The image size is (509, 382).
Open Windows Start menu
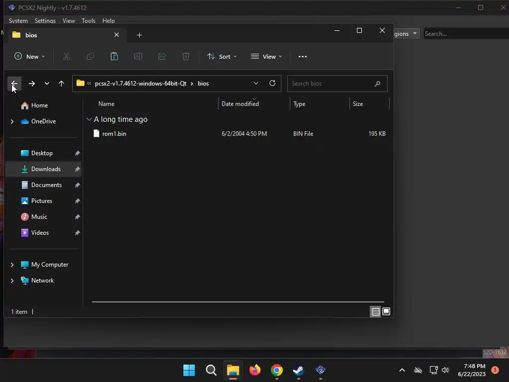[189, 370]
